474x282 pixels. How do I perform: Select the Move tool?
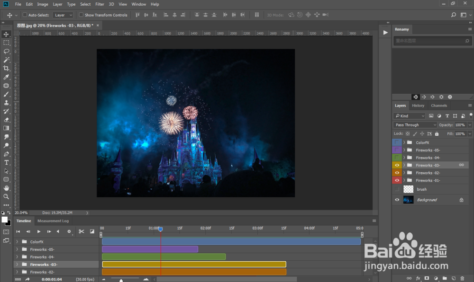[6, 35]
